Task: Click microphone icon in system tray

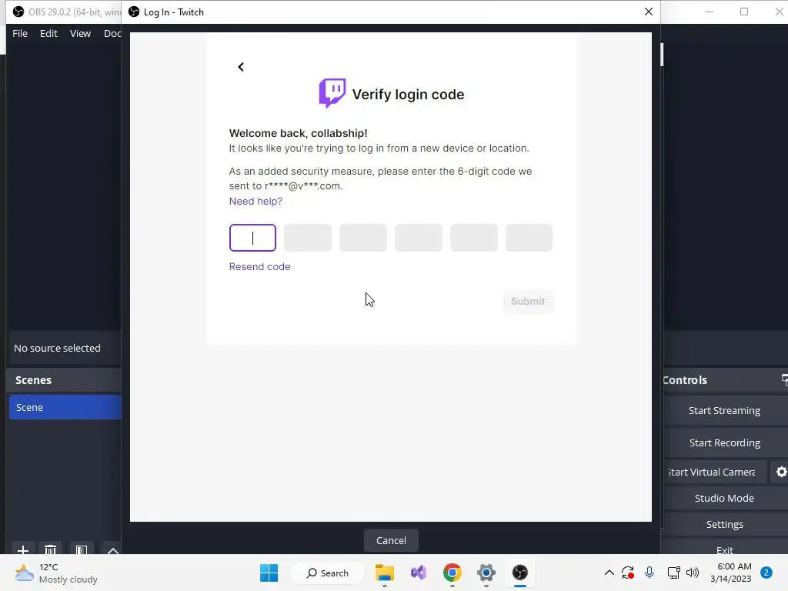Action: pos(649,573)
